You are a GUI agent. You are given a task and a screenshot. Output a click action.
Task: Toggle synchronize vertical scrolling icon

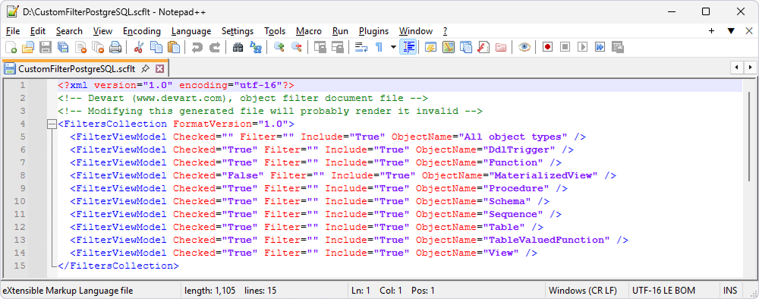click(320, 47)
